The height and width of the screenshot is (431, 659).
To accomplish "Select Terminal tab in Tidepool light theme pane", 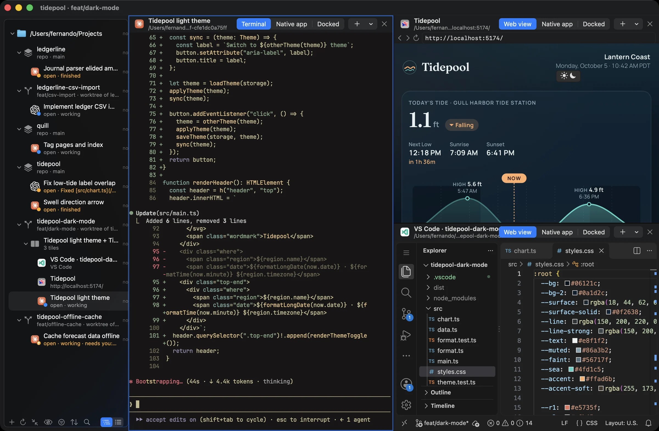I will pyautogui.click(x=253, y=24).
